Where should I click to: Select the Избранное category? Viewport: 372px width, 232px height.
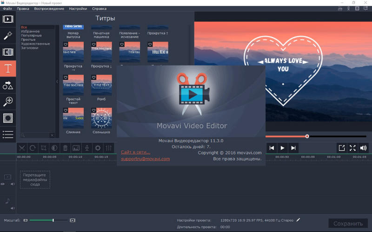pos(30,31)
